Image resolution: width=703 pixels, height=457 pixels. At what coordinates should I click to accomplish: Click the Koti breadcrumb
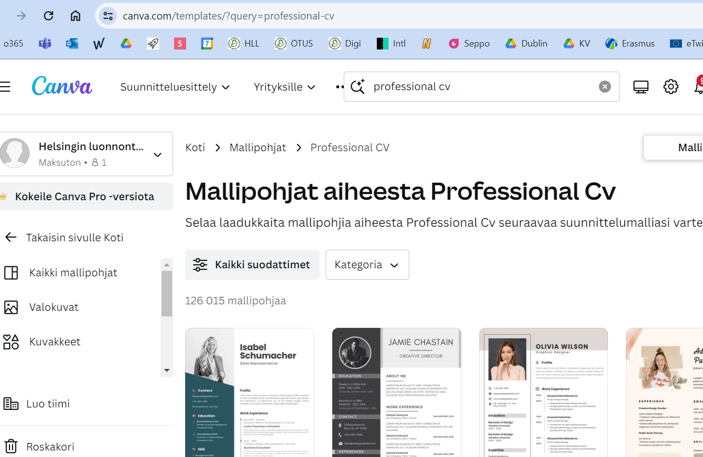195,148
